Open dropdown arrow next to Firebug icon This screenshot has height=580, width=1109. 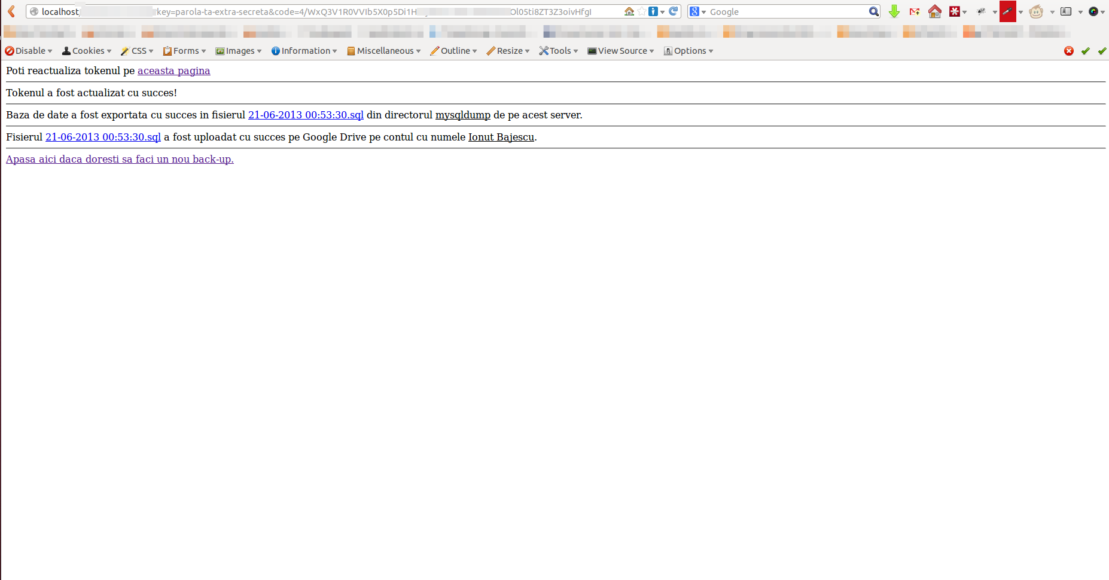(994, 12)
